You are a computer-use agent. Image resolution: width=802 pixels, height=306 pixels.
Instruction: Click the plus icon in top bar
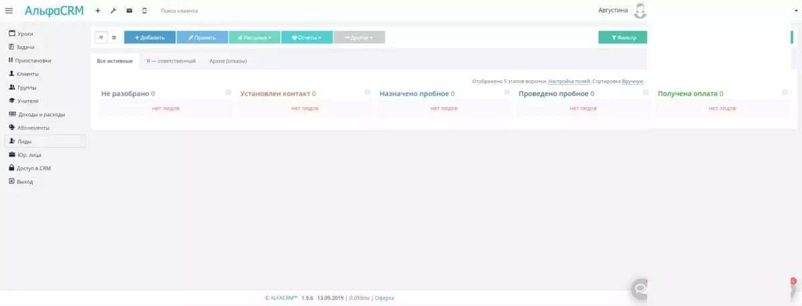click(x=98, y=11)
